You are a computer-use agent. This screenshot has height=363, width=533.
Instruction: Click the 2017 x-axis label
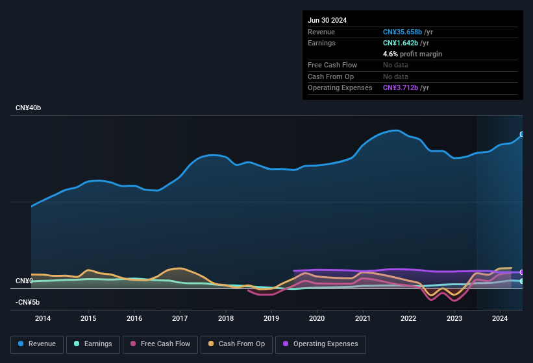(x=180, y=318)
